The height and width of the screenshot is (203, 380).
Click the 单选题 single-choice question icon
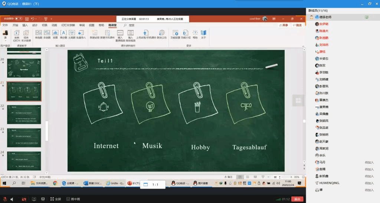pyautogui.click(x=38, y=34)
